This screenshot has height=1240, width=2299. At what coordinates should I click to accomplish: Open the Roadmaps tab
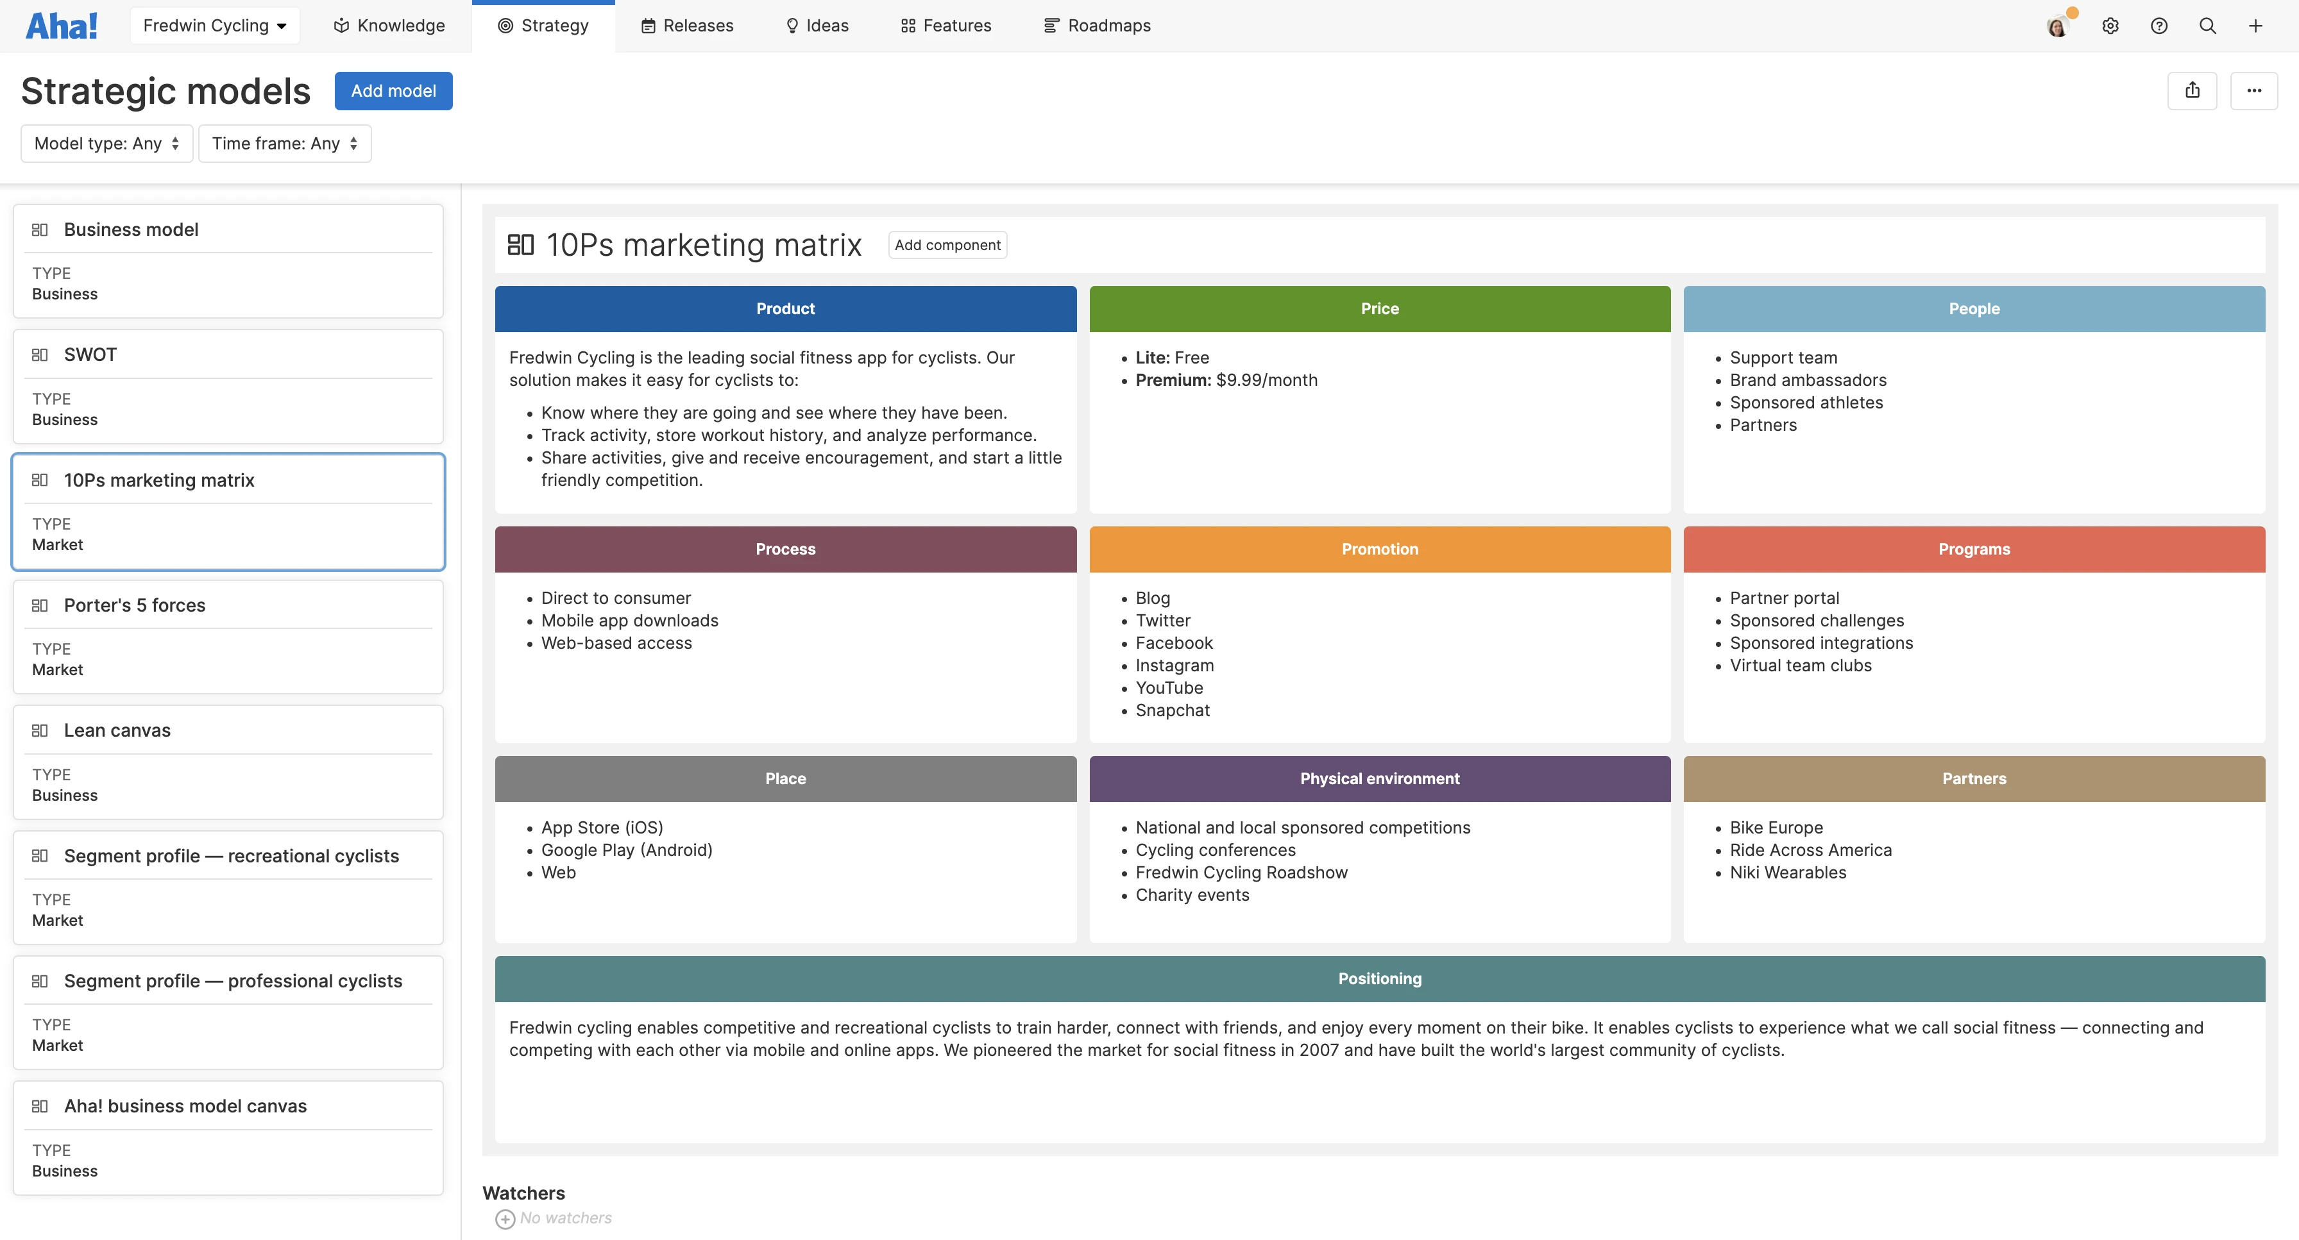(x=1097, y=26)
